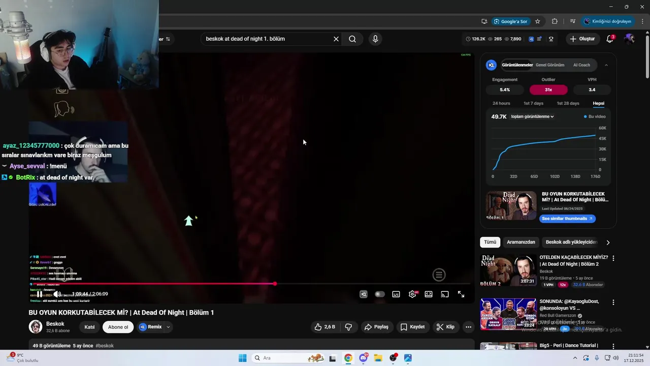This screenshot has height=366, width=650.
Task: Open Chrome extensions puzzle icon
Action: [x=555, y=21]
